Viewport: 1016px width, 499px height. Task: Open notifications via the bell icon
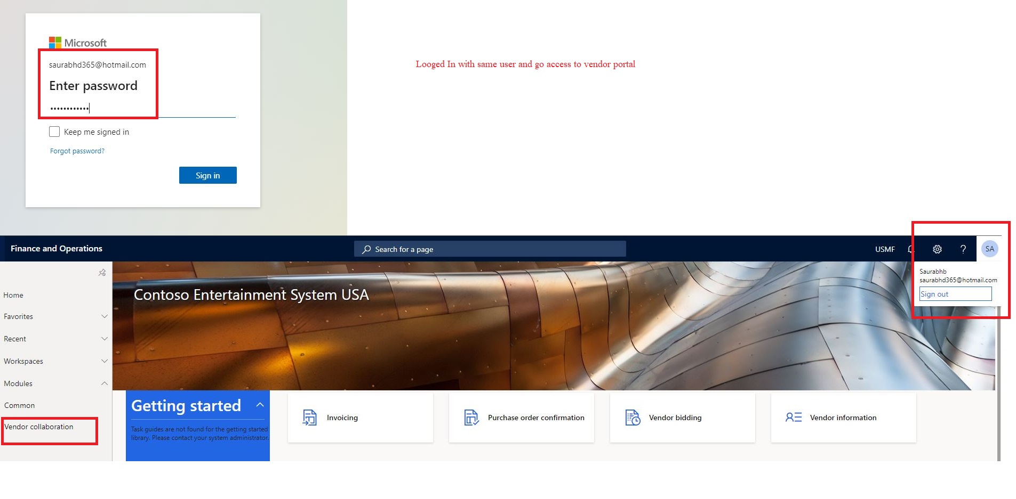pos(911,249)
